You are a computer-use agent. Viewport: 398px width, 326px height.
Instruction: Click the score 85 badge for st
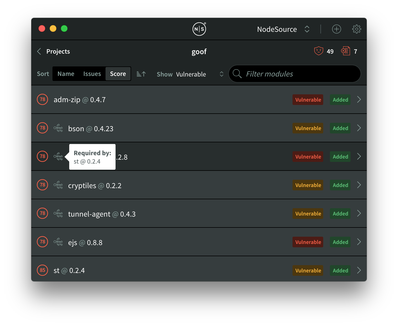(x=42, y=270)
